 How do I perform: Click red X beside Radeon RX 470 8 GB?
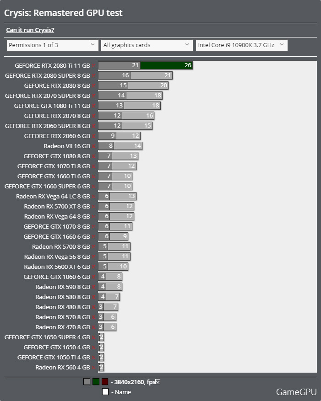(93, 327)
